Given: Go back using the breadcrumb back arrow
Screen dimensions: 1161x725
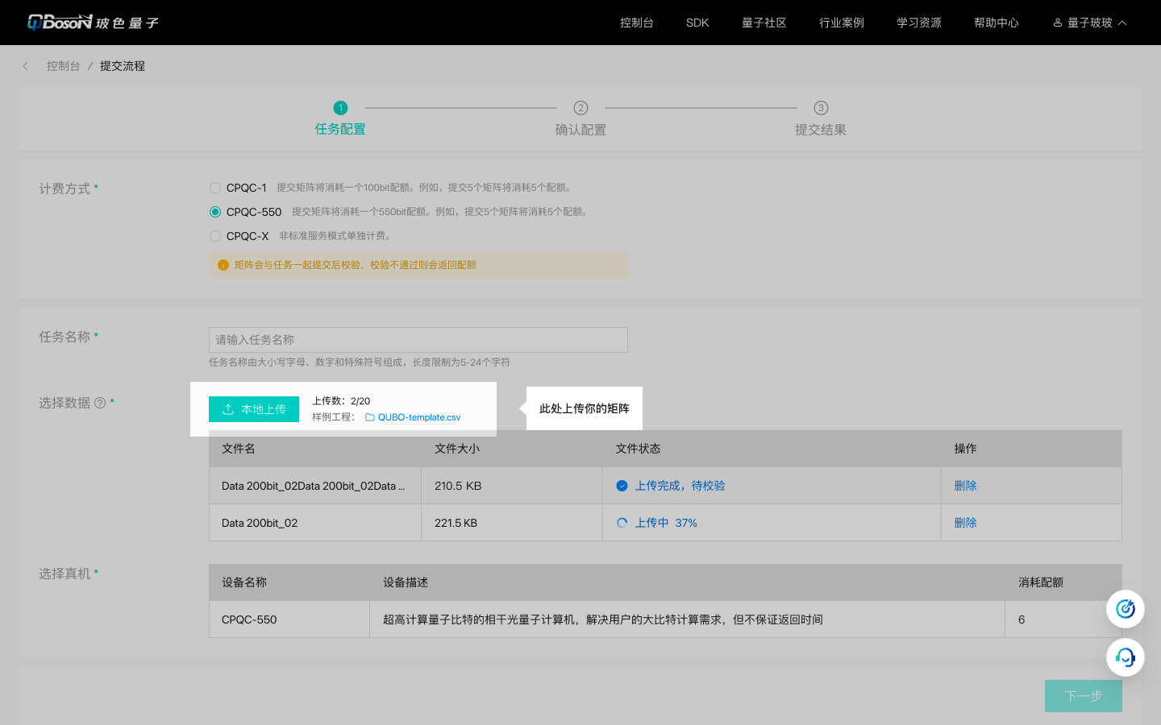Looking at the screenshot, I should [26, 66].
